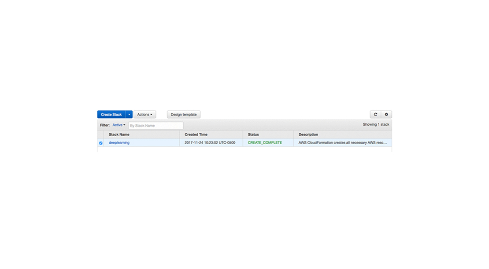The width and height of the screenshot is (489, 269).
Task: Open the deeplearning stack link
Action: click(119, 143)
